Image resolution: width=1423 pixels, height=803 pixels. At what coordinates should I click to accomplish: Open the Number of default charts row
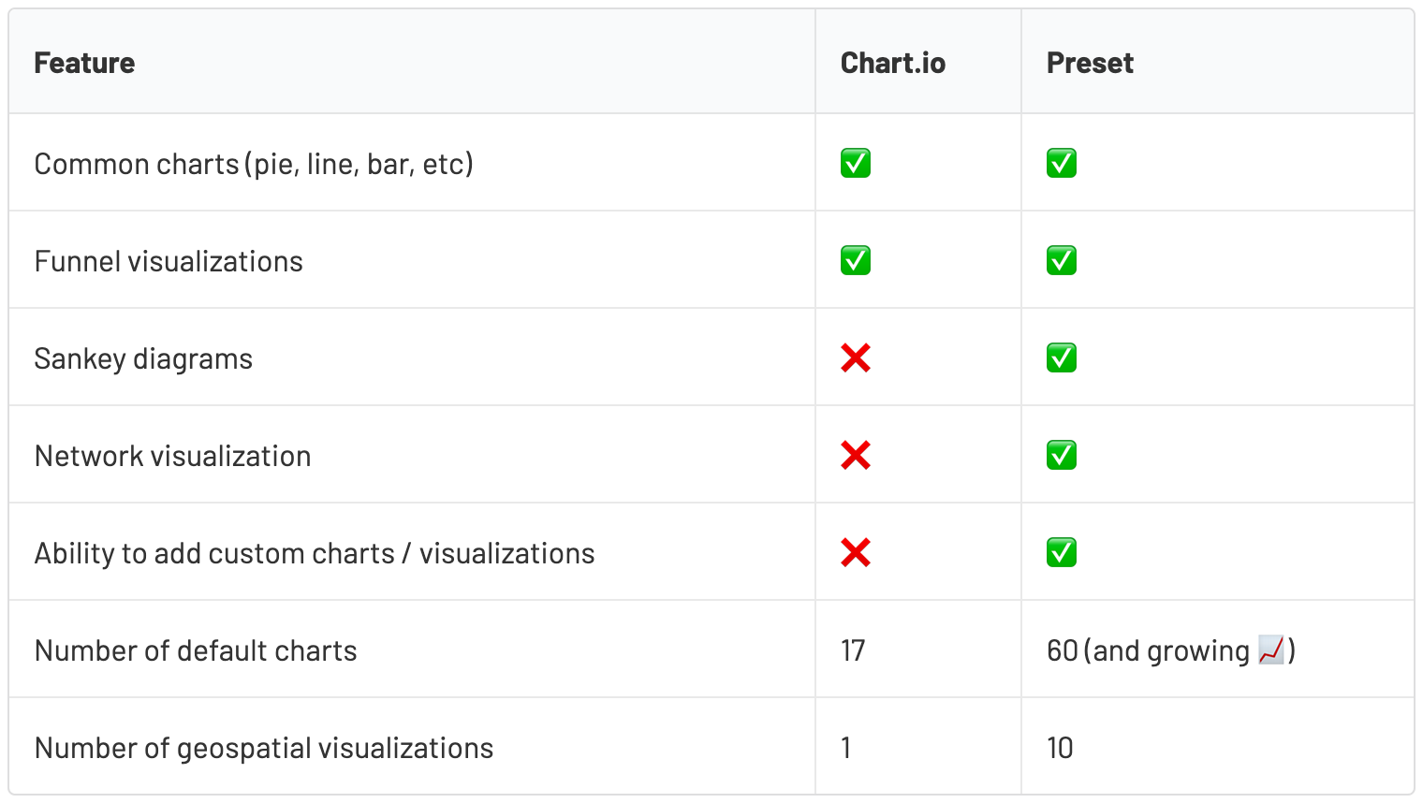[195, 650]
